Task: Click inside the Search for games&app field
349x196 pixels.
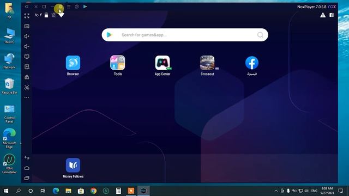Action: point(185,35)
